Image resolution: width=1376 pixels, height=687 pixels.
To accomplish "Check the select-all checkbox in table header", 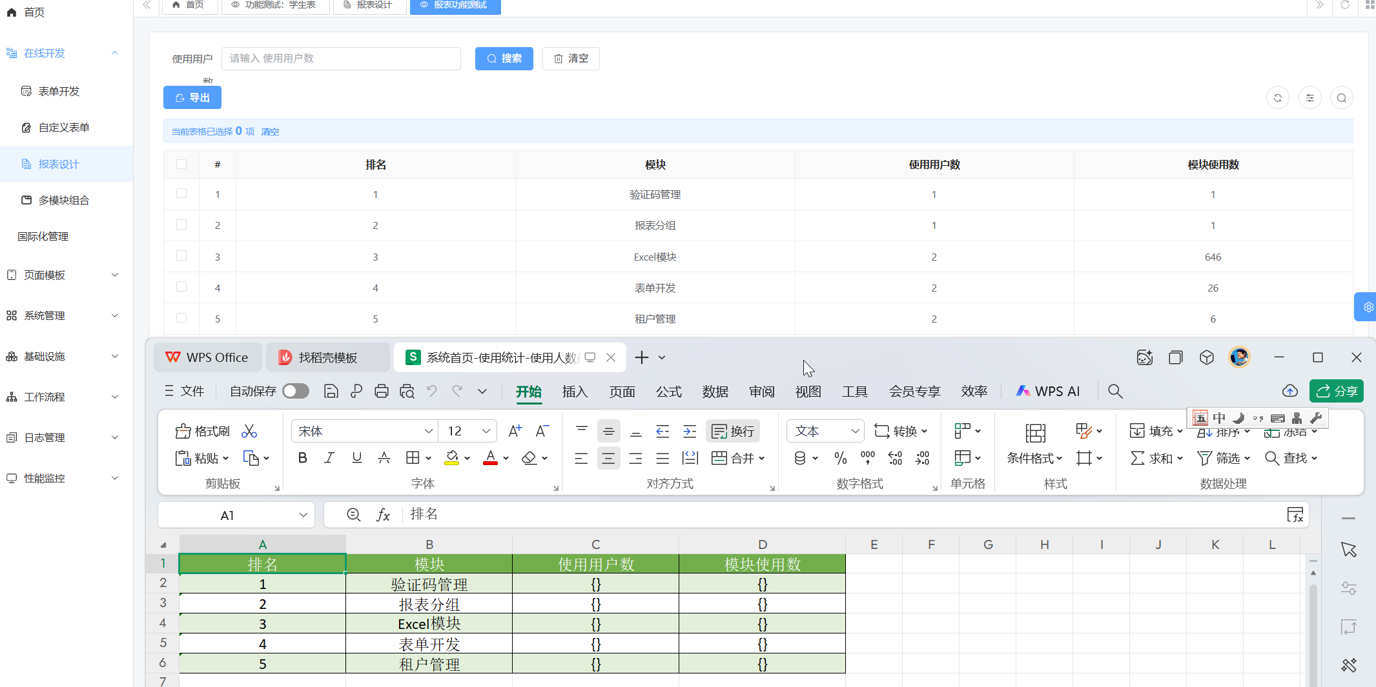I will [181, 164].
